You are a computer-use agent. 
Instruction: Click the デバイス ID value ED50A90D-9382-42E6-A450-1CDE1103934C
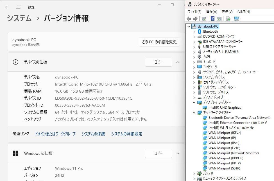[94, 98]
